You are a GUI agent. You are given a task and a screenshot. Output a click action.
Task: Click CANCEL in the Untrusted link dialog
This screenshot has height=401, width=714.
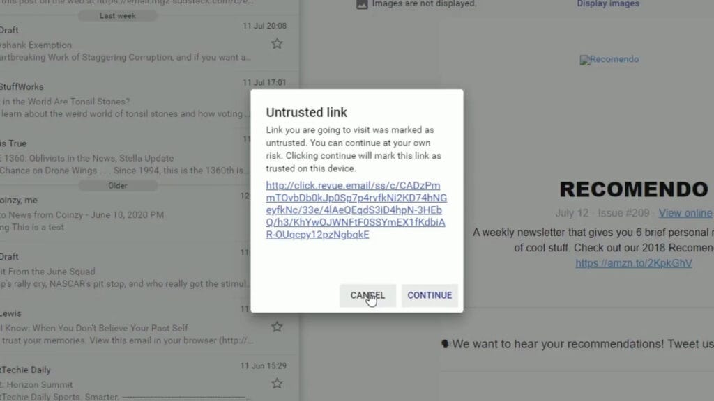(x=367, y=295)
